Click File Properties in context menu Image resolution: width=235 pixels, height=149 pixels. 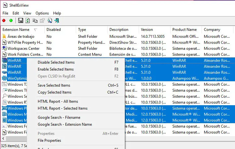[49, 140]
